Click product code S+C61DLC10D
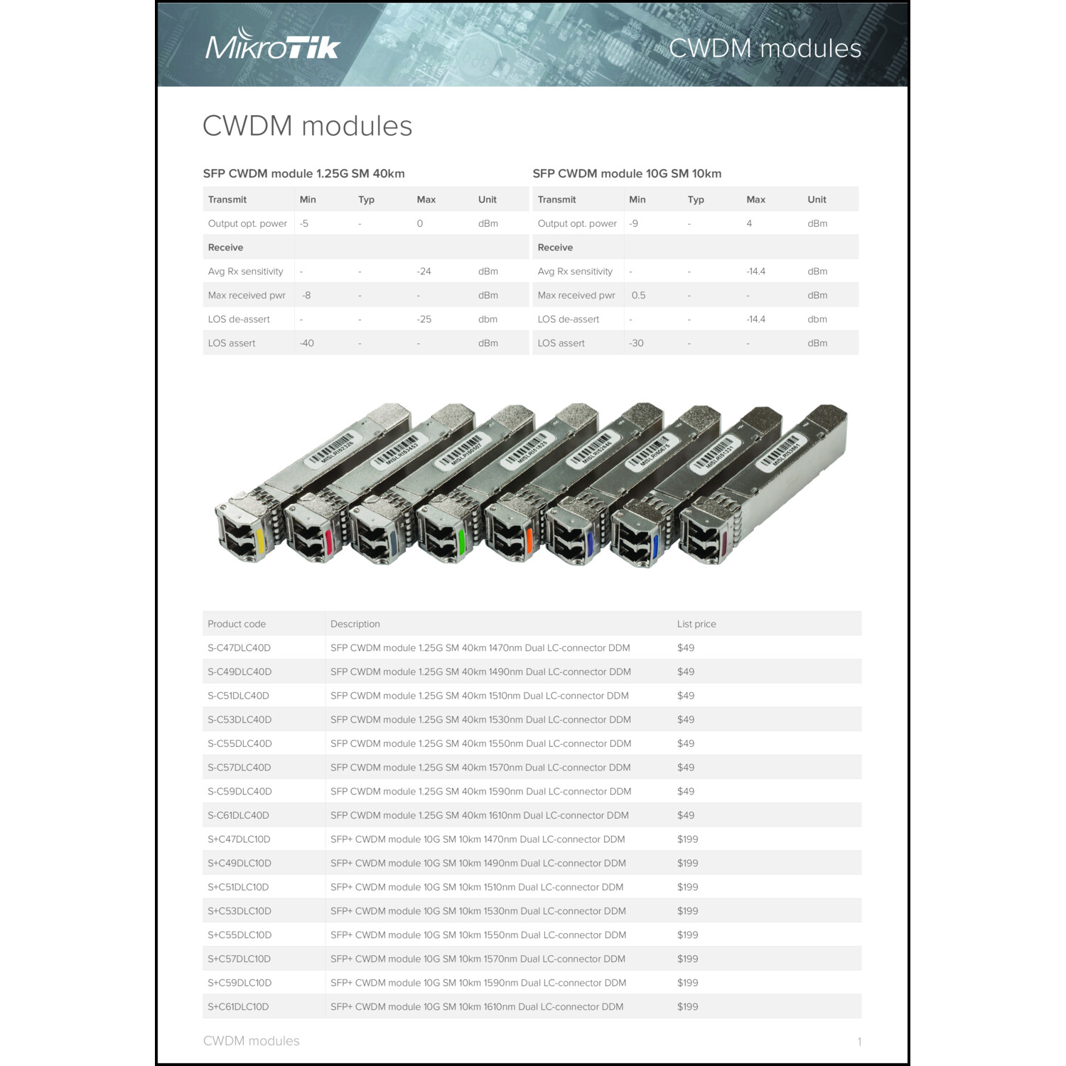This screenshot has height=1066, width=1066. 238,1006
